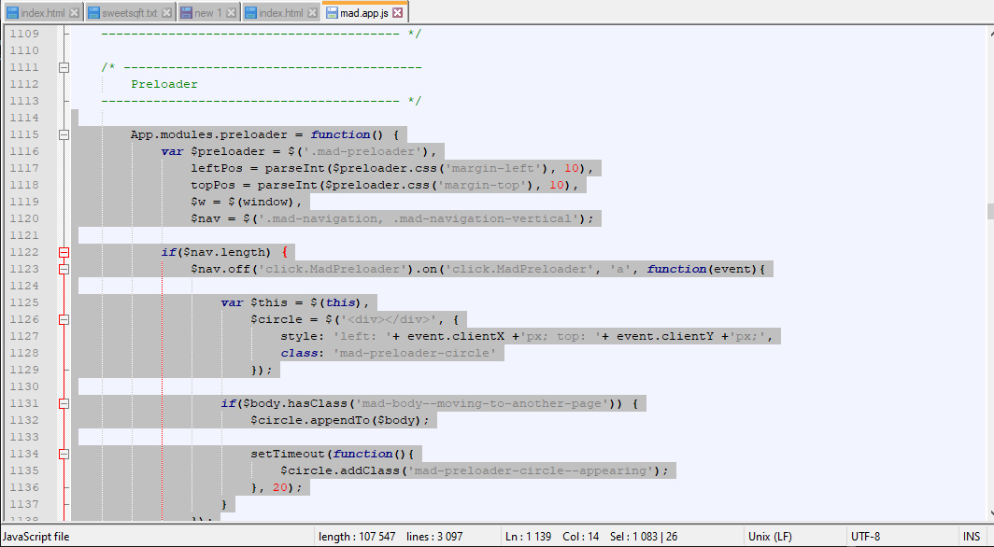Close the mad.app.js tab
Image resolution: width=994 pixels, height=547 pixels.
pyautogui.click(x=397, y=13)
